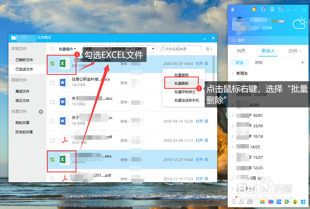Open the row menu icon for 2020-05-07 16:43 file
The height and width of the screenshot is (209, 310).
coord(206,63)
